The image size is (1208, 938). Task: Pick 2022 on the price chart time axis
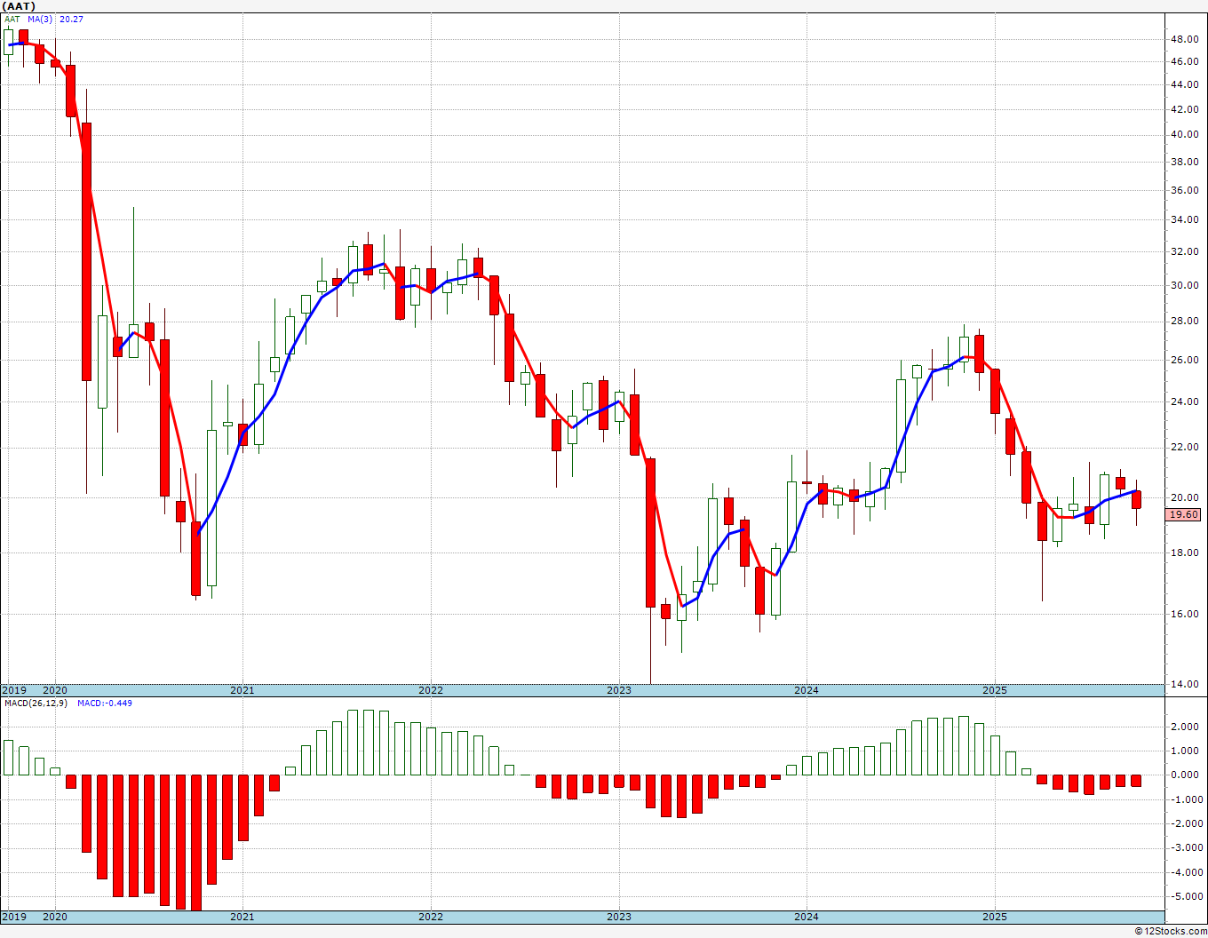431,690
